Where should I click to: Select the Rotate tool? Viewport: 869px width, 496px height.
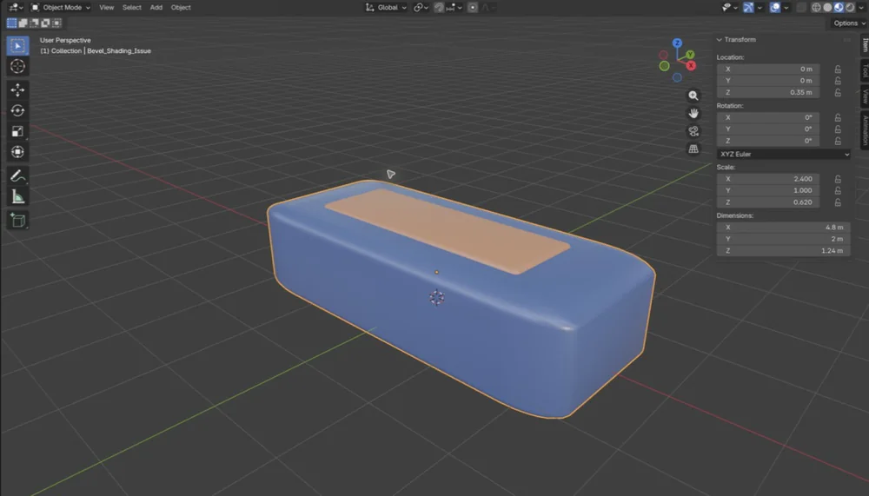pos(17,111)
